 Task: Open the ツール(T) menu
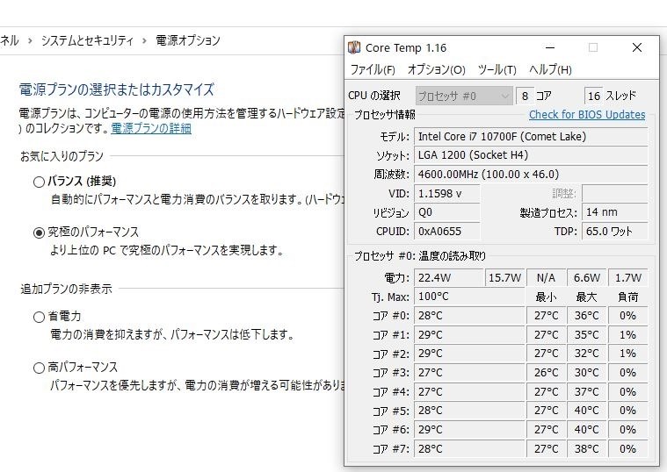pyautogui.click(x=497, y=70)
